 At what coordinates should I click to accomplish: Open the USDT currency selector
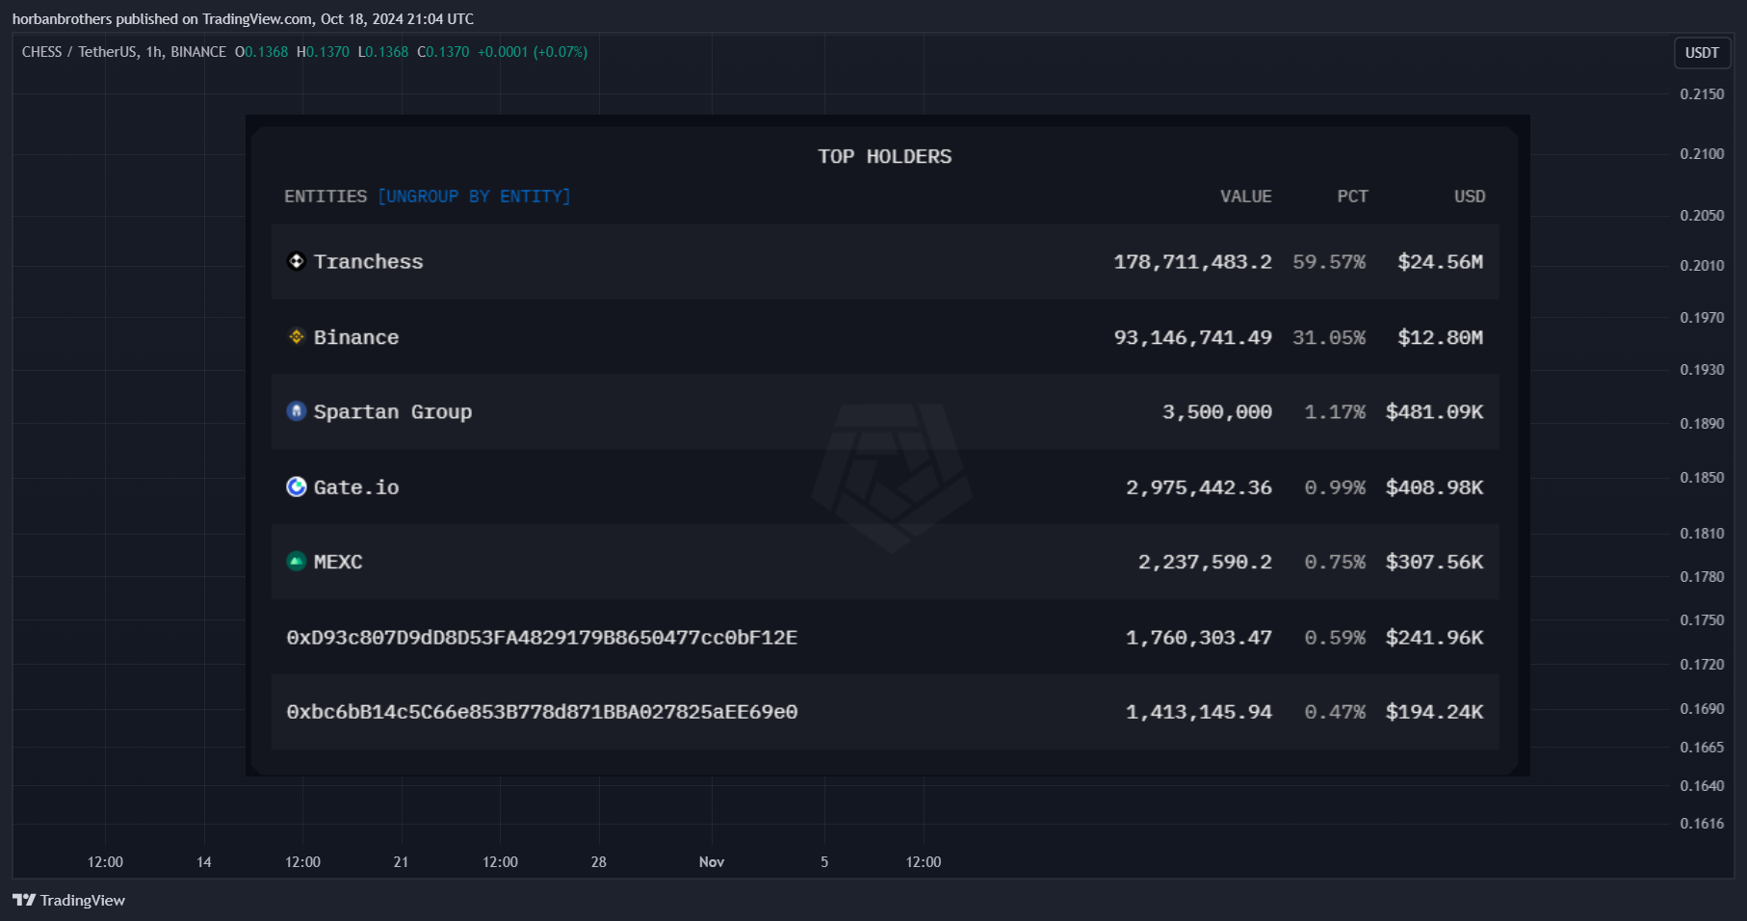pyautogui.click(x=1702, y=53)
